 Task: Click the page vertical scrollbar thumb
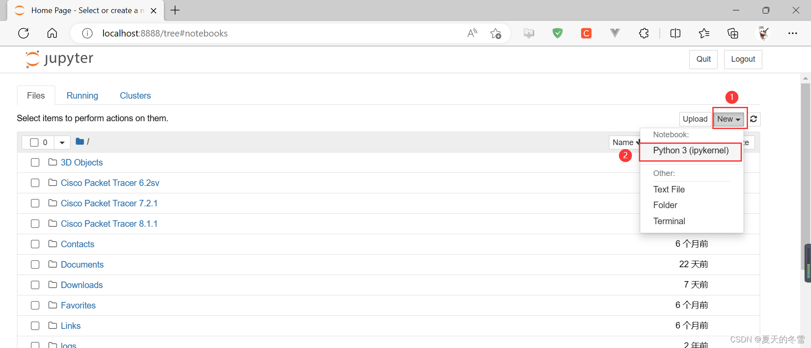coord(805,176)
